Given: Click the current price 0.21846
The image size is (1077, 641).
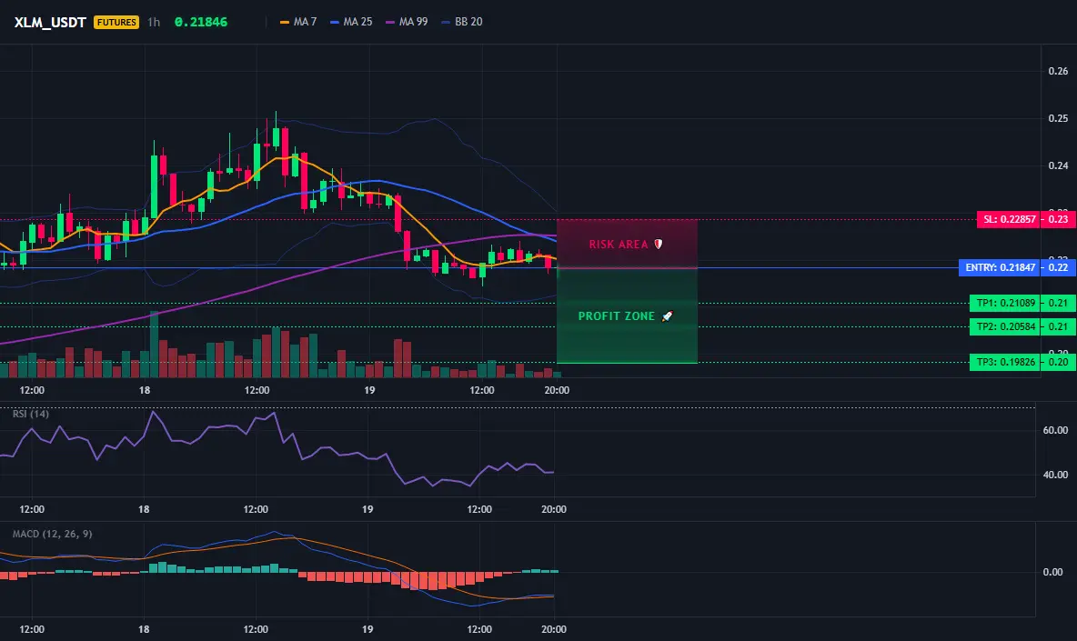Looking at the screenshot, I should [200, 22].
